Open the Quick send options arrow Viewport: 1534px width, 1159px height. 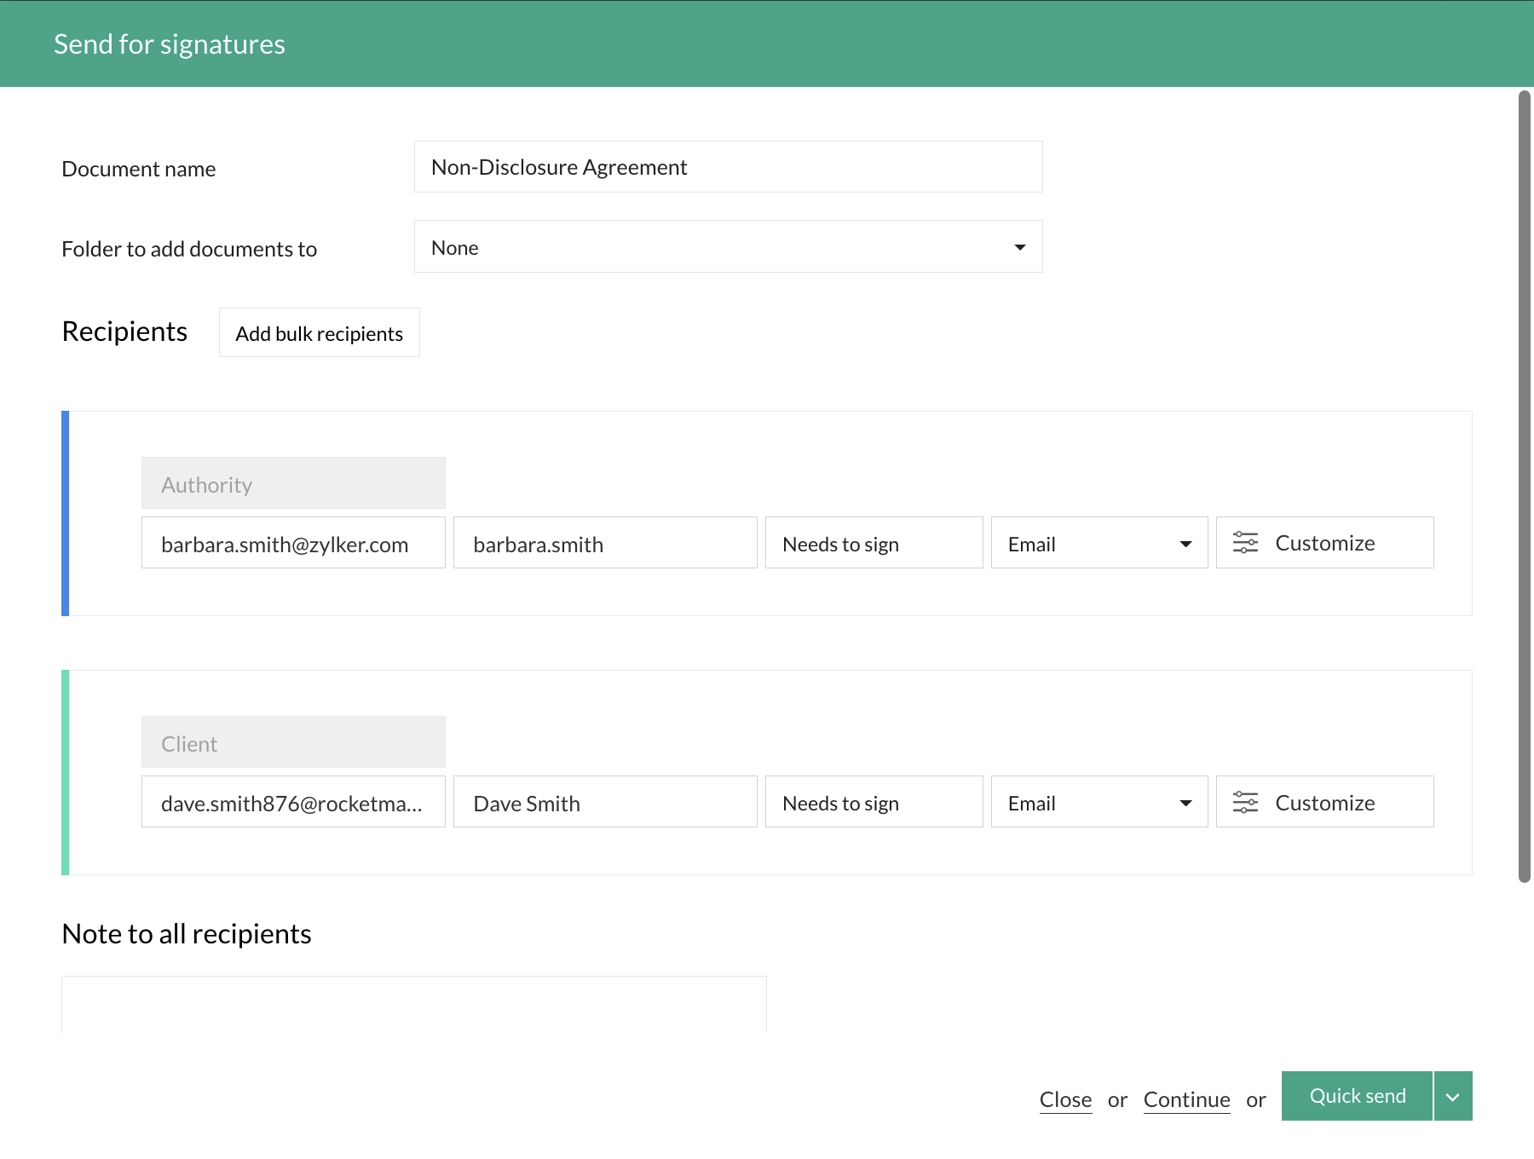pos(1453,1097)
